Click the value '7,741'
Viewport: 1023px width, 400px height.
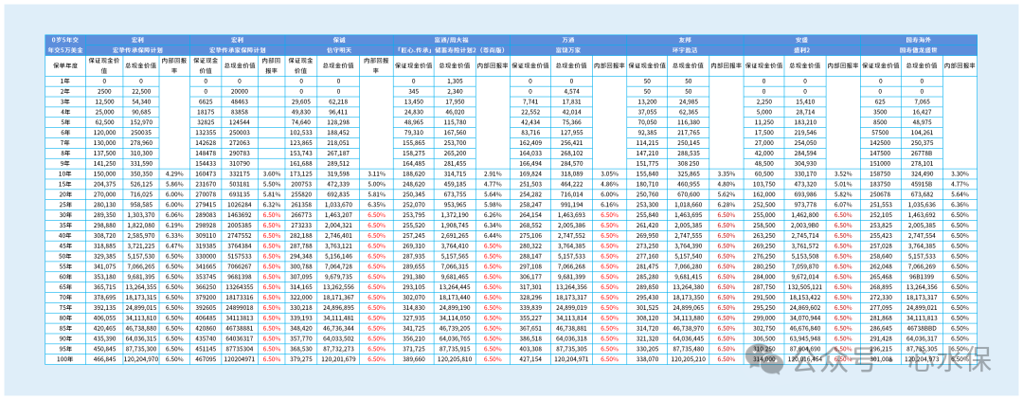coord(529,102)
